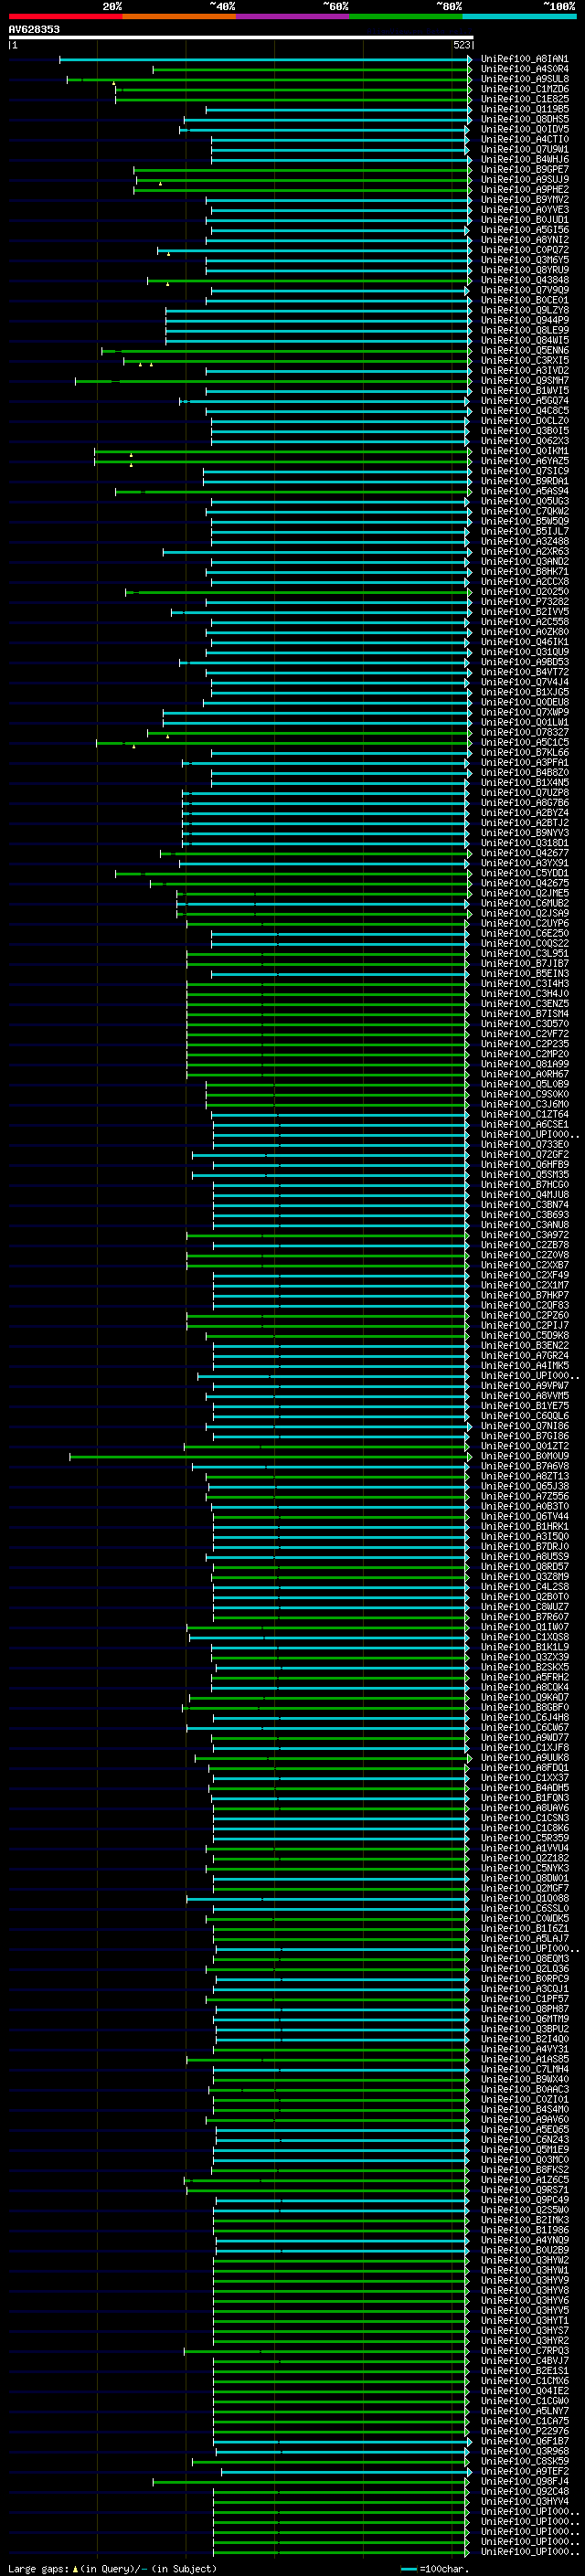The image size is (585, 2576).
Task: Open the UniRef100_Q062X3 hit label
Action: tap(525, 441)
